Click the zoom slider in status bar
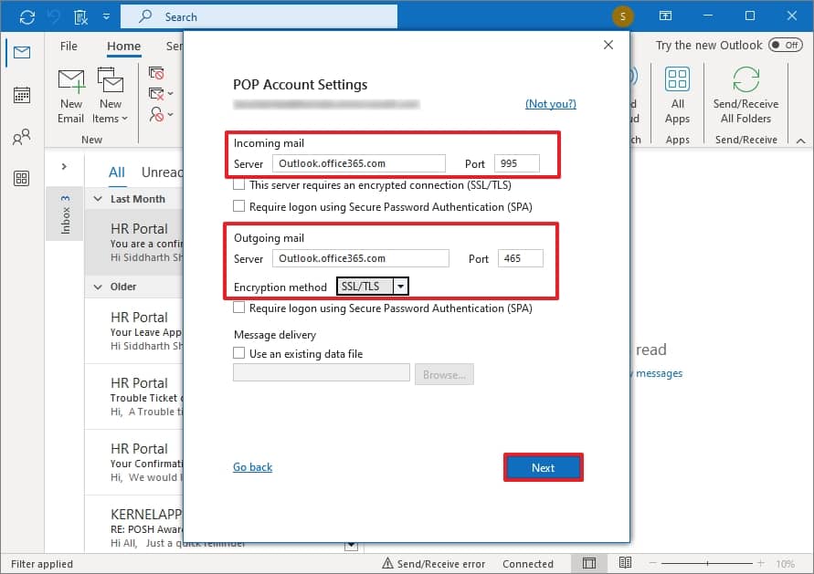Screen dimensions: 814x574 [707, 563]
